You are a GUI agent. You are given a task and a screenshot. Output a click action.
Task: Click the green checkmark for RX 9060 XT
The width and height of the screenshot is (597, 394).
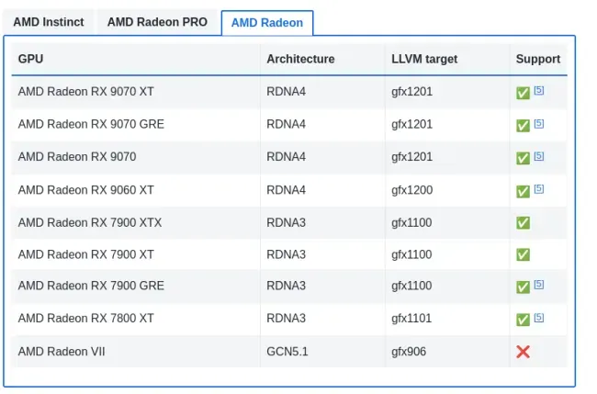point(523,191)
